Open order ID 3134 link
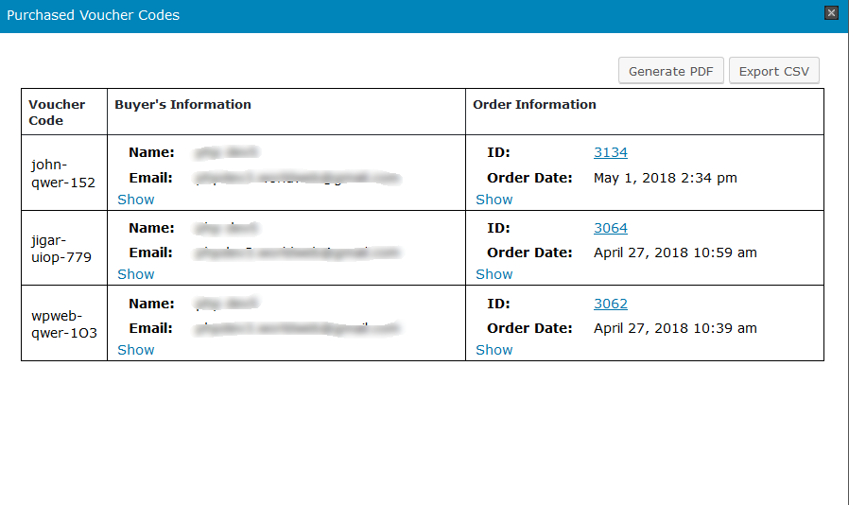Viewport: 849px width, 505px height. pyautogui.click(x=610, y=152)
